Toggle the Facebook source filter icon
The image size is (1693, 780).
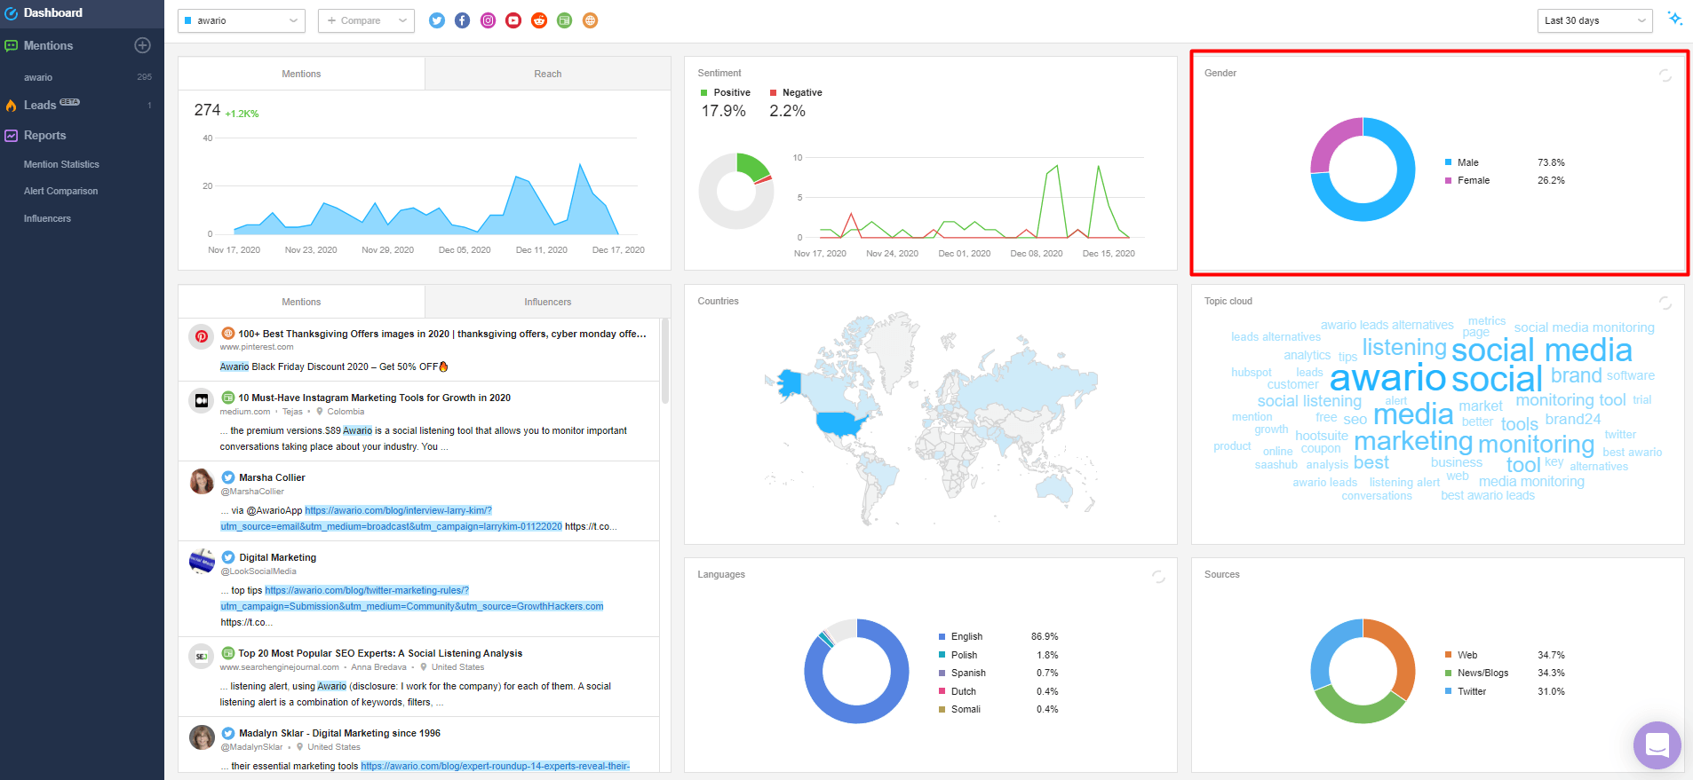click(x=463, y=20)
